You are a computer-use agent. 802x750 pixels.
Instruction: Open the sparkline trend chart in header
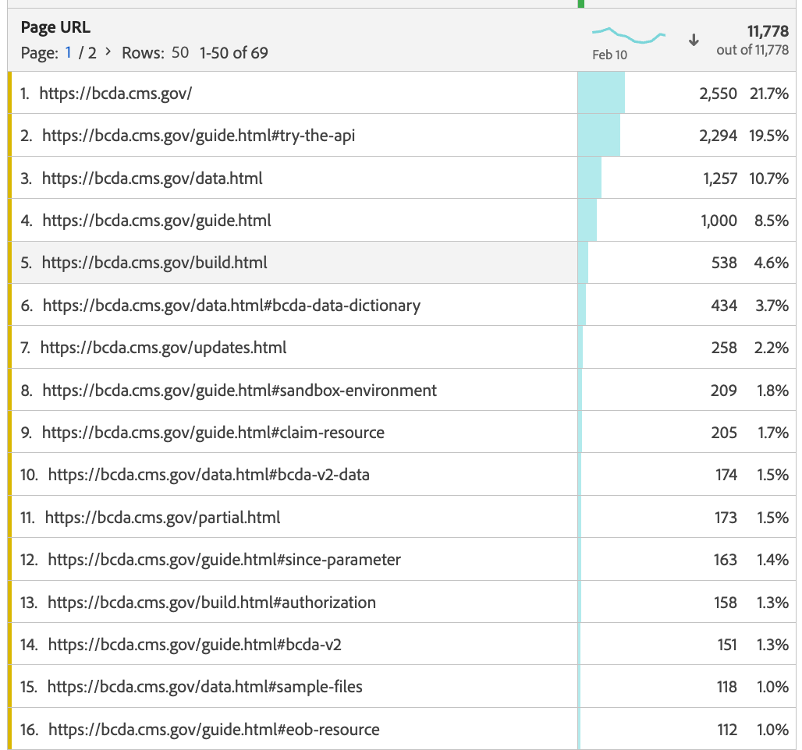[x=628, y=35]
